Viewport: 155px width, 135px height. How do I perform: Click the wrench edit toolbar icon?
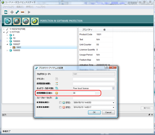click(x=17, y=12)
